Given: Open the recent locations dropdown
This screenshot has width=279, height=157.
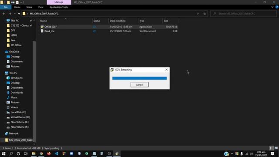Looking at the screenshot, I should (14, 14).
